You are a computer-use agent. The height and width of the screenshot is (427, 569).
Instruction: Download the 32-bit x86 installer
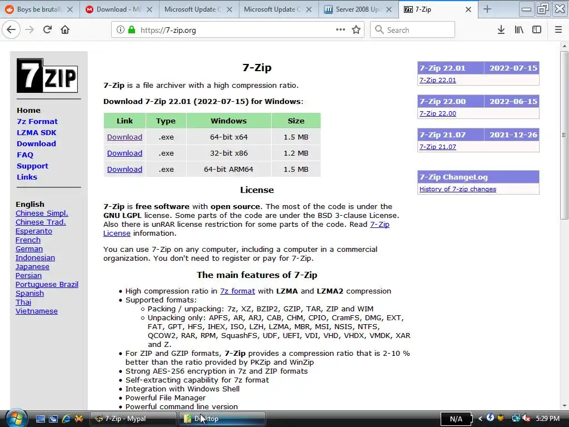(124, 153)
